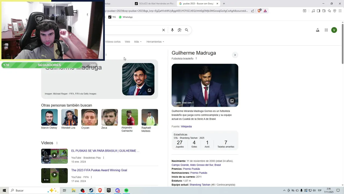Open the Shandong Taishan current team link
The height and width of the screenshot is (194, 344).
[x=200, y=185]
